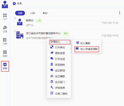Open the 门户 portal sidebar icon
The image size is (124, 106).
point(5,17)
